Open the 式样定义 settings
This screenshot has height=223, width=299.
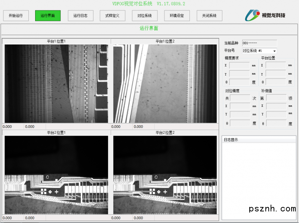112,16
